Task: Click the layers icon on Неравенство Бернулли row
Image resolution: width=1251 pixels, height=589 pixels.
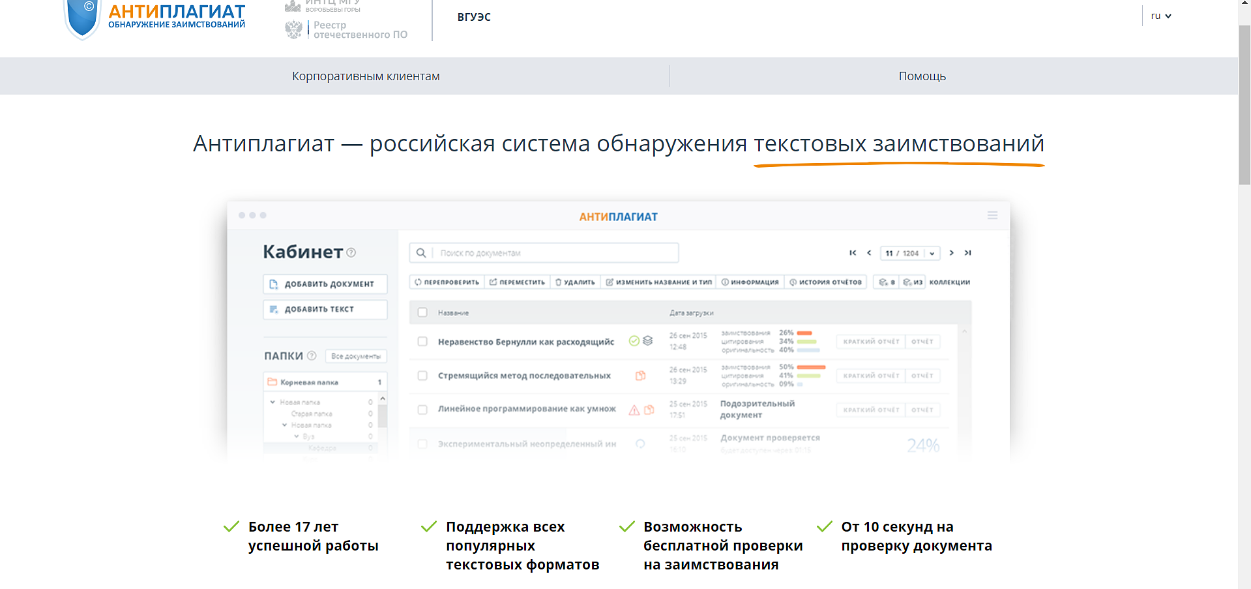Action: coord(647,340)
